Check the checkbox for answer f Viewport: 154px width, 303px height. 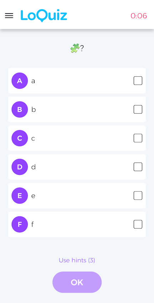pos(138,224)
